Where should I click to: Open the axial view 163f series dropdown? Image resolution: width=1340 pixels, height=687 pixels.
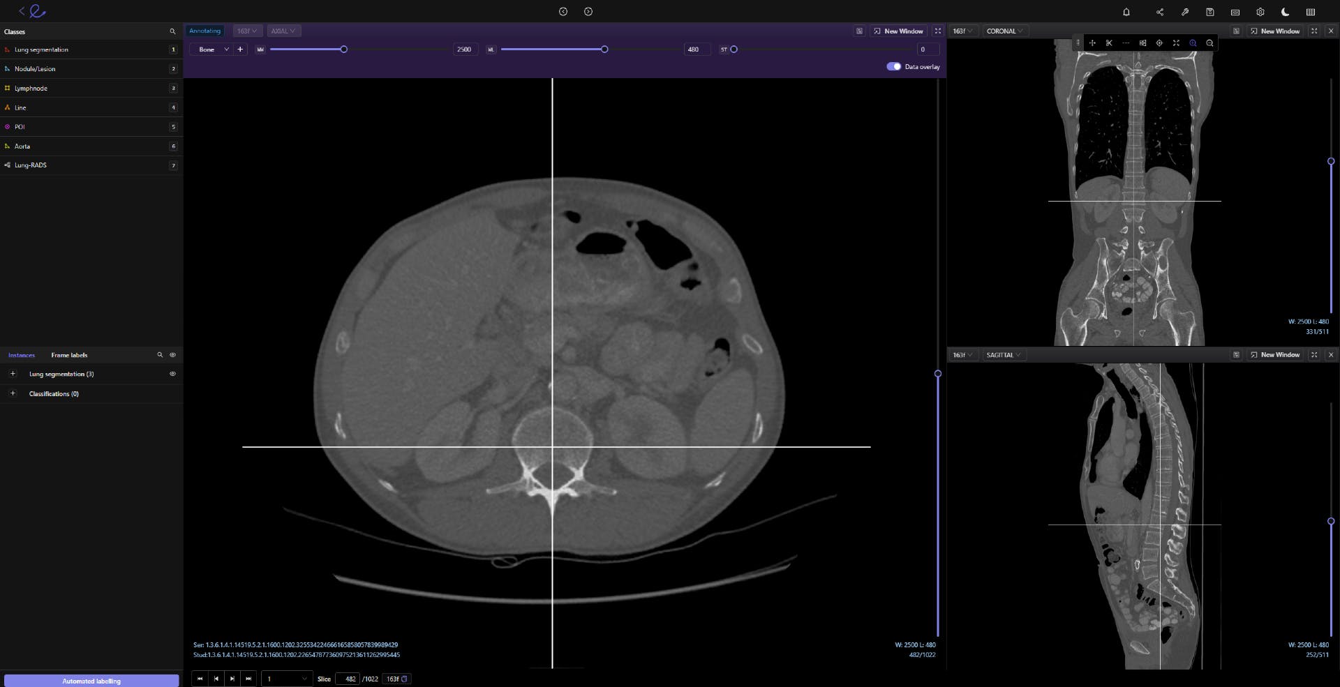(247, 31)
